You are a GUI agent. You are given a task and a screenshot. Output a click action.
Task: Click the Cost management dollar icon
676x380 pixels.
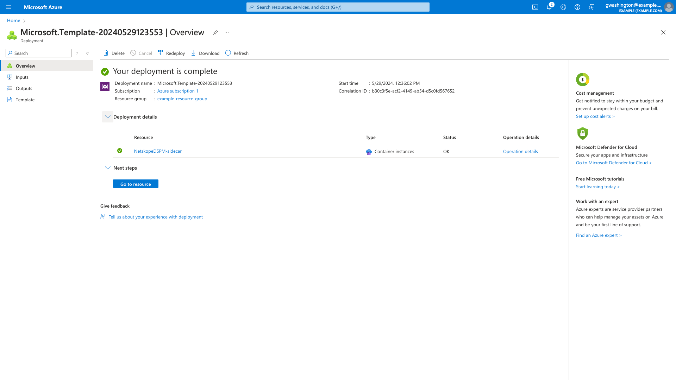coord(583,80)
